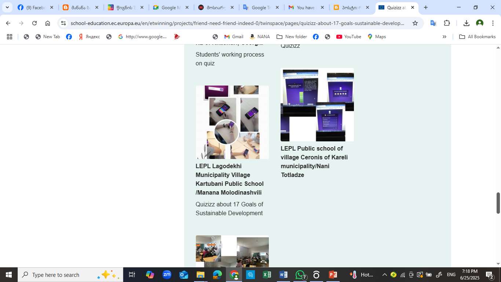Expand the tab search dropdown arrow
Screen dimensions: 501x282
(7, 7)
